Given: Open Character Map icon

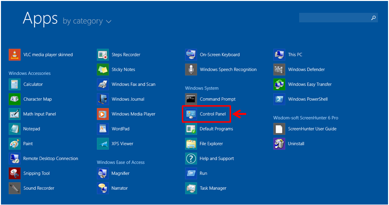Looking at the screenshot, I should [x=15, y=99].
